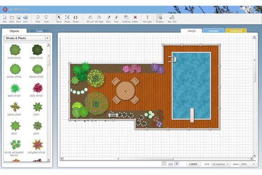Switch to the Objects tab
The width and height of the screenshot is (262, 175).
point(14,31)
